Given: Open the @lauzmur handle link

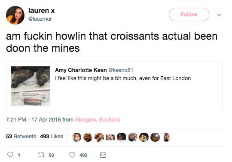Looking at the screenshot, I should 40,19.
